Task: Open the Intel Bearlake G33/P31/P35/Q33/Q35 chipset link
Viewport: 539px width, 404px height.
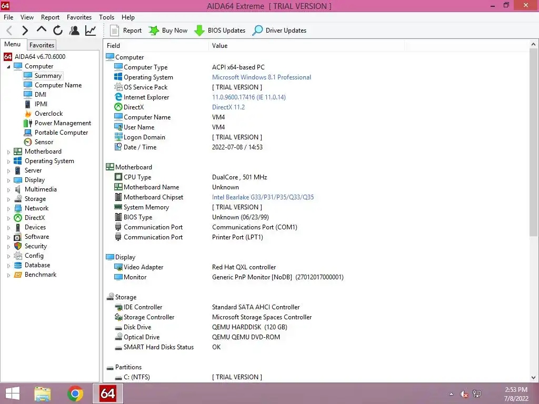Action: click(263, 197)
